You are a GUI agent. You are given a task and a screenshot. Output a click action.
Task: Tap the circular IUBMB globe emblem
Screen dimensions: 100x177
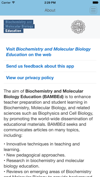78,27
